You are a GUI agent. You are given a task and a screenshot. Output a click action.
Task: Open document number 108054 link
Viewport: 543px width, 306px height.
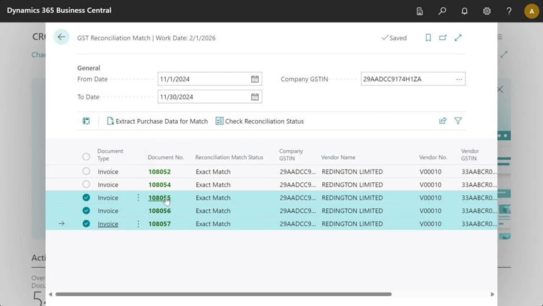coord(159,185)
